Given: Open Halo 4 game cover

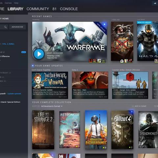Looking at the screenshot, I should click(x=147, y=41).
